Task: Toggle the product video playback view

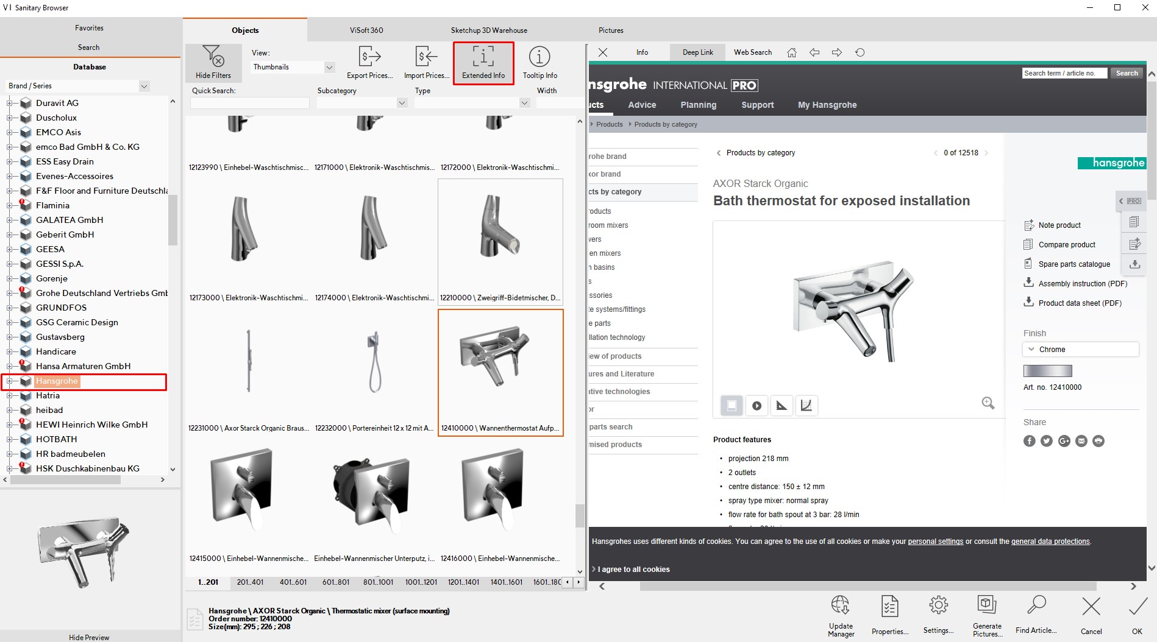Action: coord(756,405)
